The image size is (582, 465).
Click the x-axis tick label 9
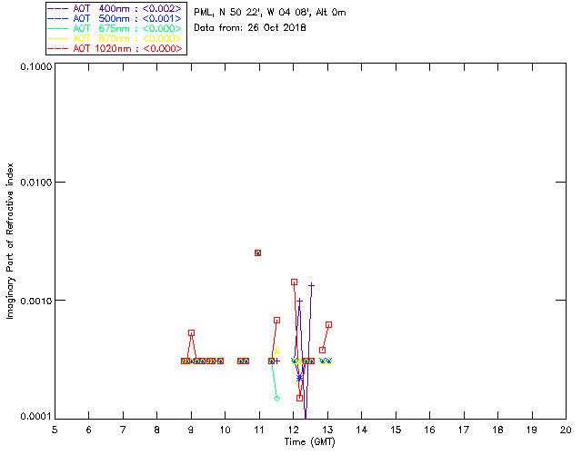pyautogui.click(x=191, y=430)
